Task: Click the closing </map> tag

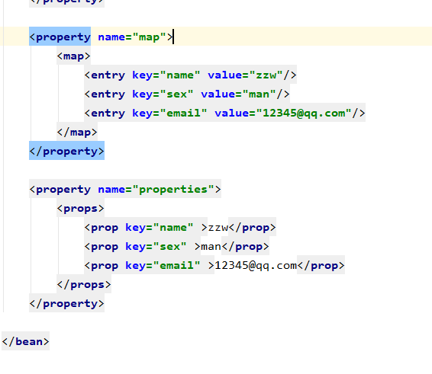Action: pyautogui.click(x=77, y=133)
